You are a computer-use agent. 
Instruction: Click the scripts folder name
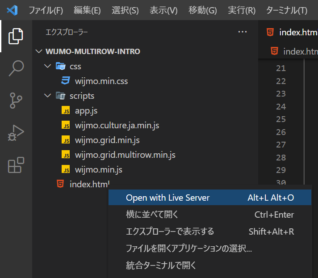tap(82, 96)
